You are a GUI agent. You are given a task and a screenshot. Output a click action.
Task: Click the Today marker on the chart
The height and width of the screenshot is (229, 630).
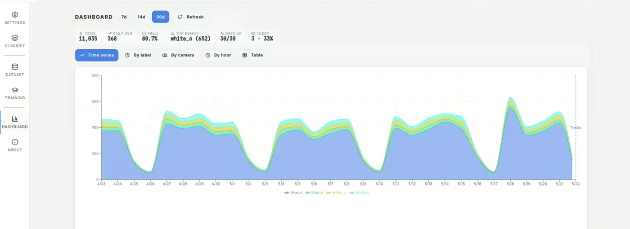point(576,128)
